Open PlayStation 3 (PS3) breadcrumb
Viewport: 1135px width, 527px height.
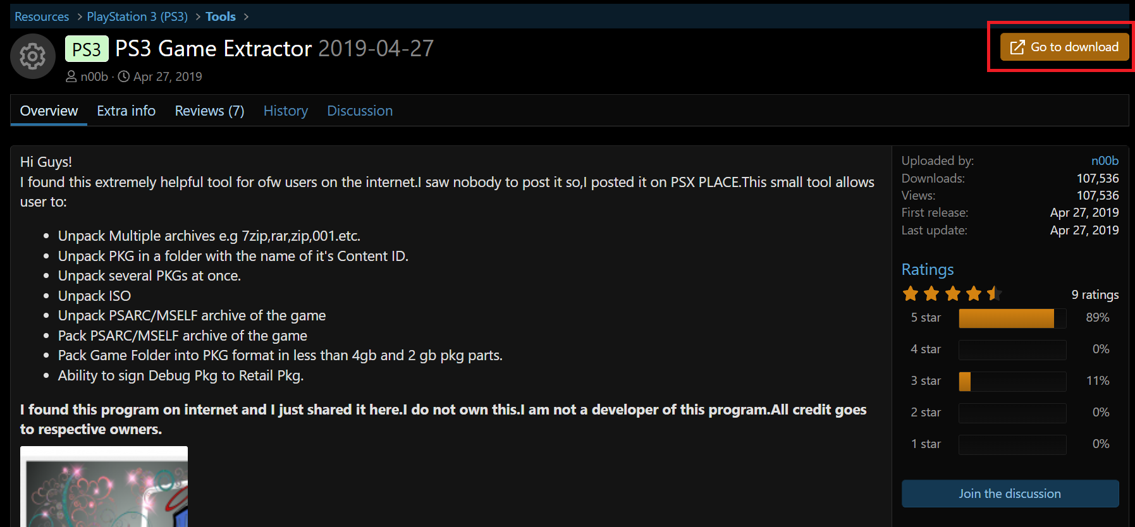(137, 16)
